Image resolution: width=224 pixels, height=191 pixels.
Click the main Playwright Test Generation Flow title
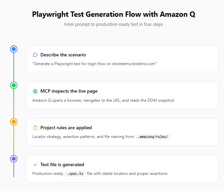click(114, 14)
